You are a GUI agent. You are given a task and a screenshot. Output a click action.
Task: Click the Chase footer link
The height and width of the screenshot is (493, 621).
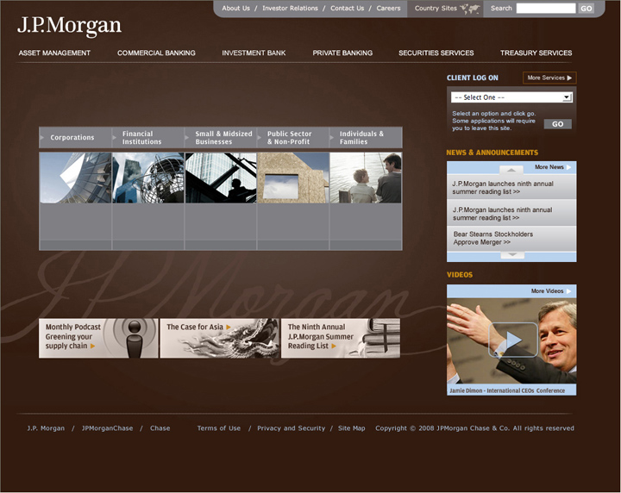[x=160, y=428]
